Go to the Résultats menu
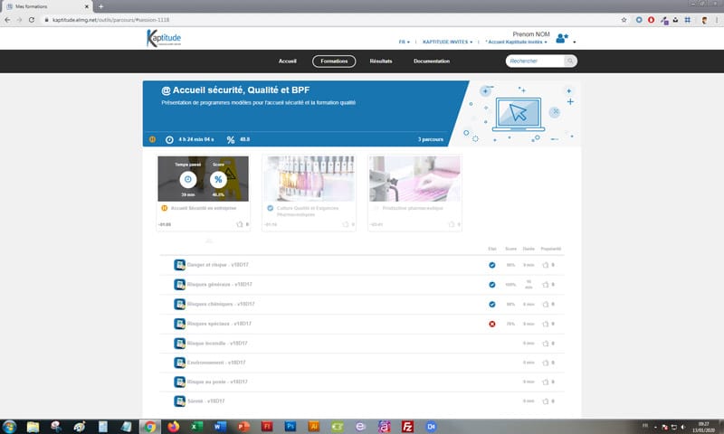 click(x=381, y=61)
